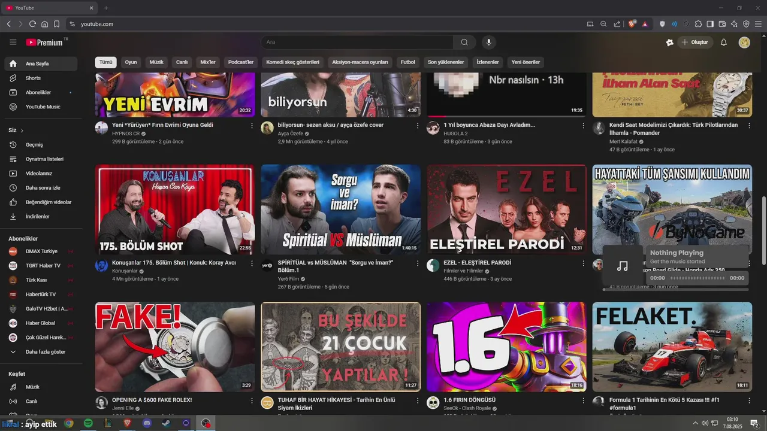The height and width of the screenshot is (431, 767).
Task: Open options for 1 Yıl boyunca Abaza Dayı video
Action: point(584,126)
